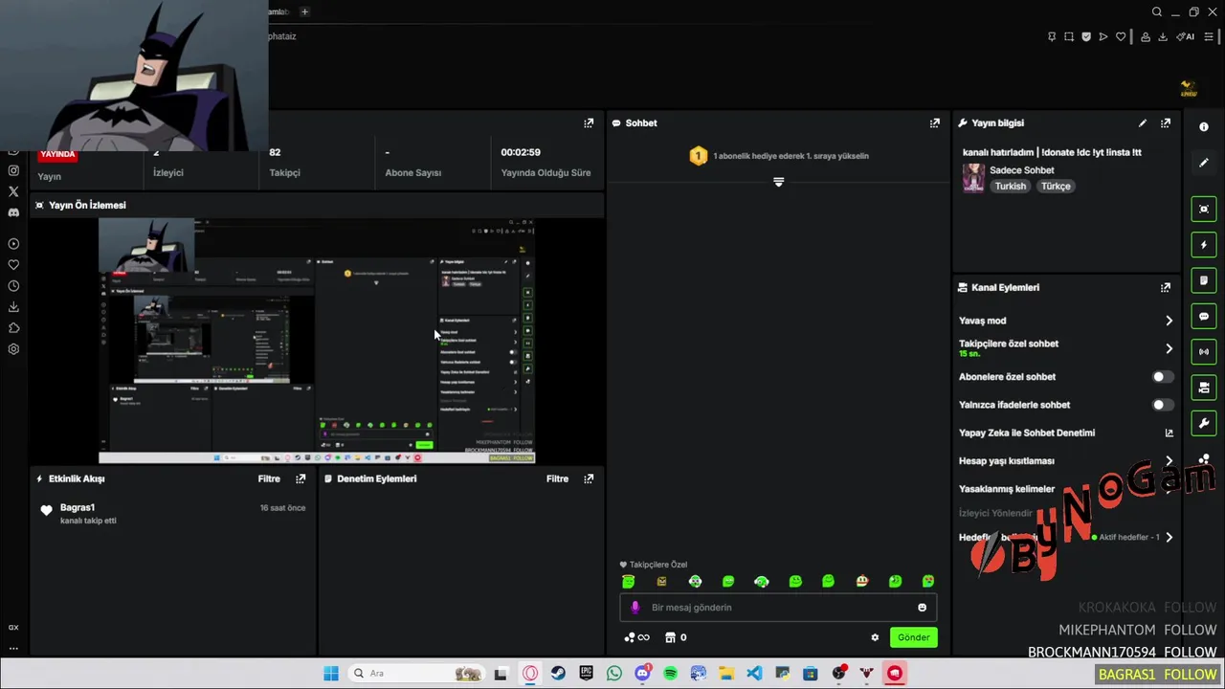
Task: Open Steam from the taskbar
Action: (557, 674)
